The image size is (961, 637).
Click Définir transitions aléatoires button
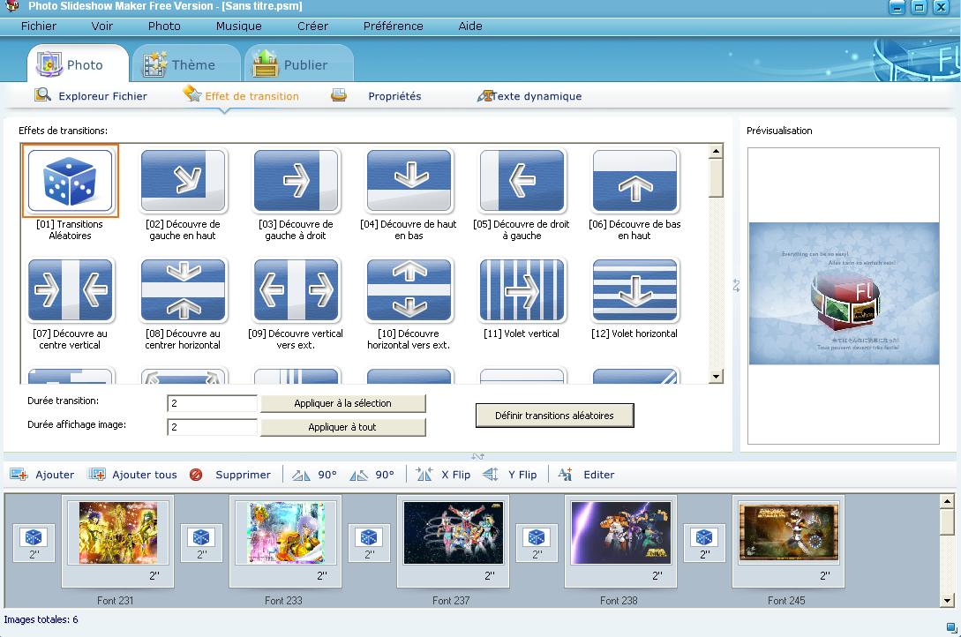click(x=554, y=416)
